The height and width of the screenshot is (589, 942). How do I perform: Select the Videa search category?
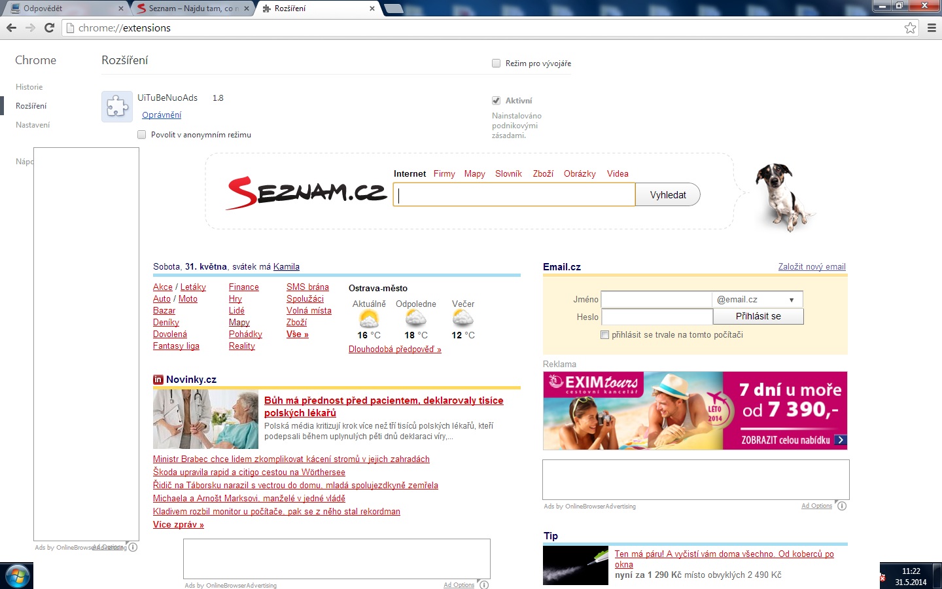(618, 174)
